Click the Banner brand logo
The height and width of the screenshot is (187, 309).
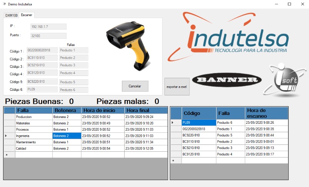(227, 80)
